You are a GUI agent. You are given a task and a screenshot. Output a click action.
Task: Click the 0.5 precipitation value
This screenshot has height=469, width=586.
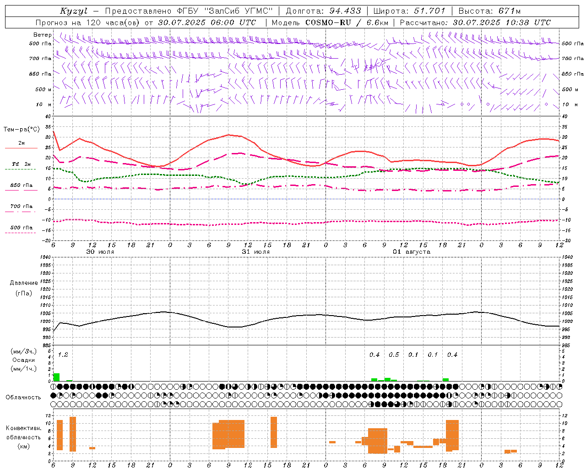pyautogui.click(x=394, y=355)
